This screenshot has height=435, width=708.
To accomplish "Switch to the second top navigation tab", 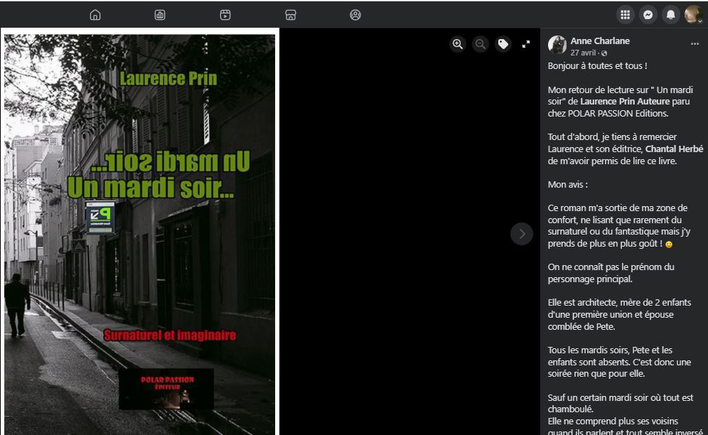I will [160, 15].
